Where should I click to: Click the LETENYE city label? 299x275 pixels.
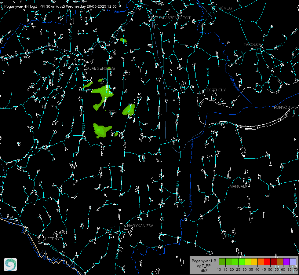53,239
